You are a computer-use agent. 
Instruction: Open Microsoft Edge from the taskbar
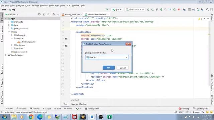pyautogui.click(x=40, y=117)
